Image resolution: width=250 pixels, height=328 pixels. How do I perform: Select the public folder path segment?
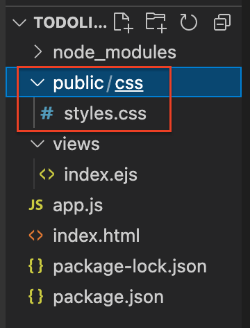(x=78, y=83)
